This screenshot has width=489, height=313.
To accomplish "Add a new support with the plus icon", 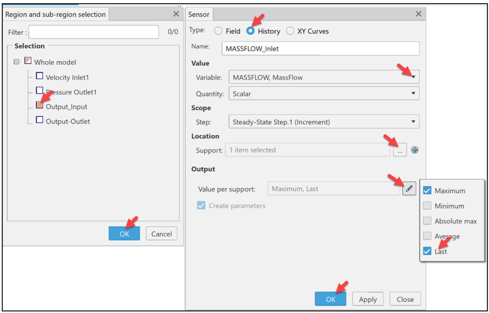I will [415, 150].
